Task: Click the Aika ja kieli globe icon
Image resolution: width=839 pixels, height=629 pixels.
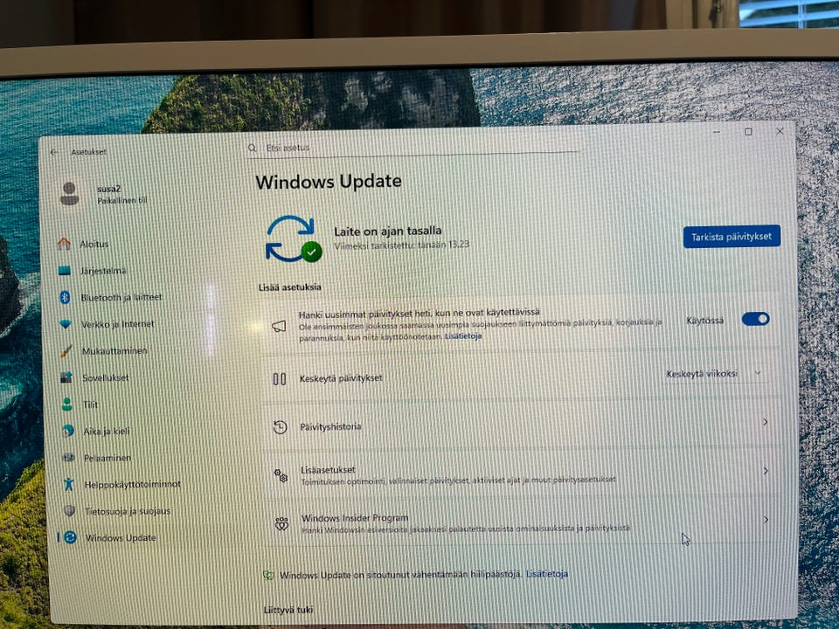Action: coord(67,431)
